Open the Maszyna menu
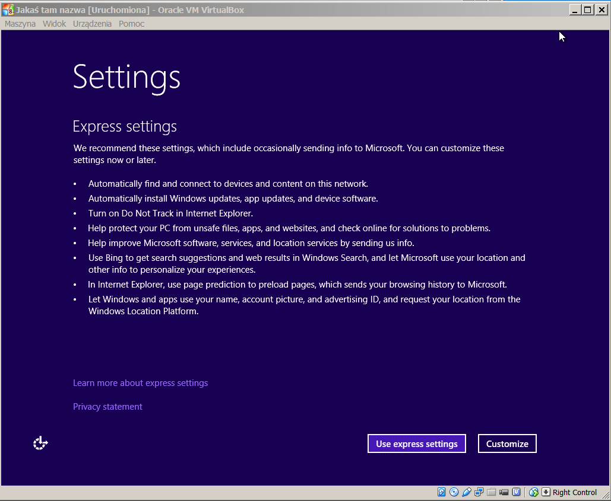The width and height of the screenshot is (611, 501). [20, 24]
